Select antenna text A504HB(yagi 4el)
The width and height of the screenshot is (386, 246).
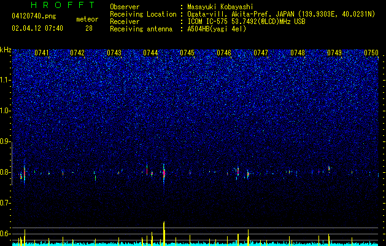pos(217,29)
